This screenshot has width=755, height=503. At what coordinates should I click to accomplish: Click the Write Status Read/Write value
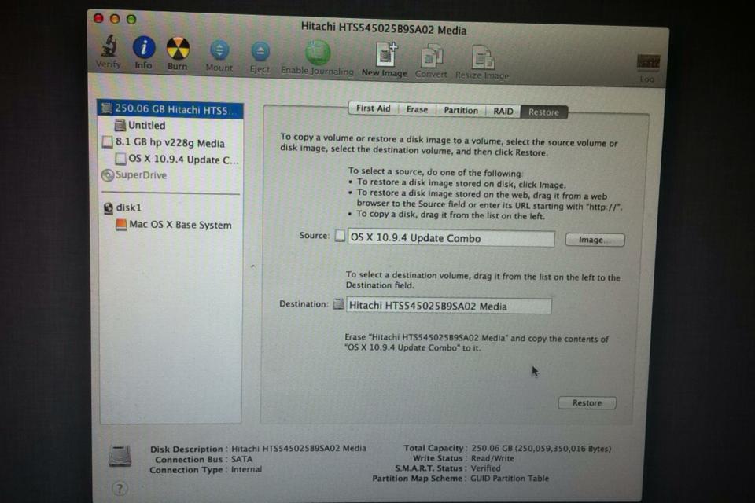492,458
